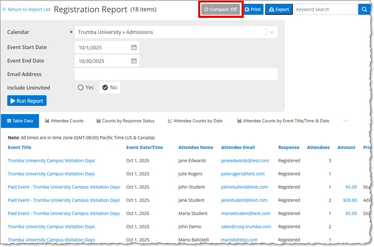
Task: Open the Event Start Date calendar picker
Action: coord(134,48)
